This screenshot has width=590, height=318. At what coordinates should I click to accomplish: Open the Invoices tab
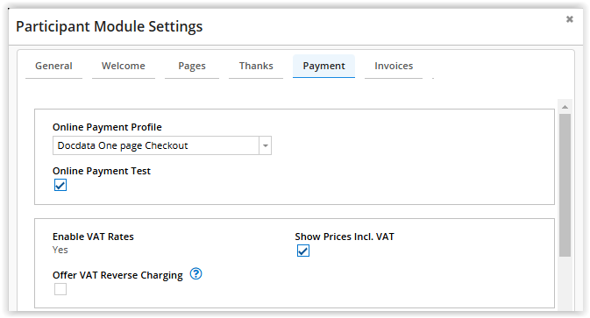(x=394, y=67)
